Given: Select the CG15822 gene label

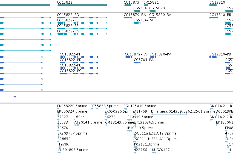Looking at the screenshot, I should click(65, 2).
